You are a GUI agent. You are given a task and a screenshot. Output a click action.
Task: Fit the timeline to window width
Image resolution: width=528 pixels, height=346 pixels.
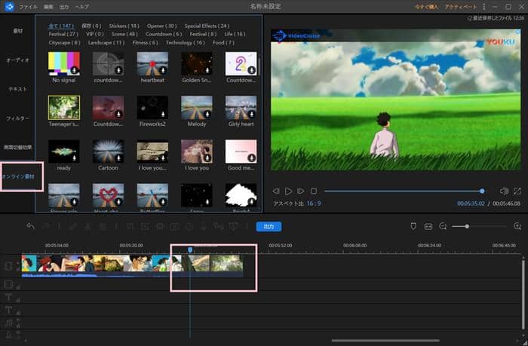[428, 226]
